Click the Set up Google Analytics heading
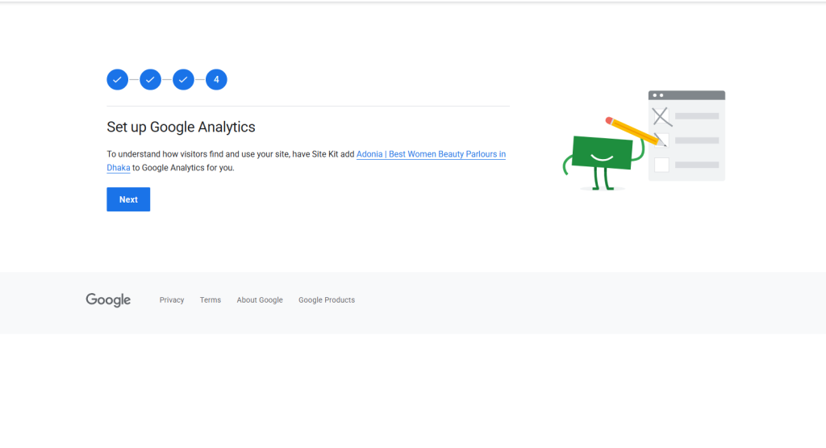Image resolution: width=826 pixels, height=448 pixels. click(x=181, y=128)
